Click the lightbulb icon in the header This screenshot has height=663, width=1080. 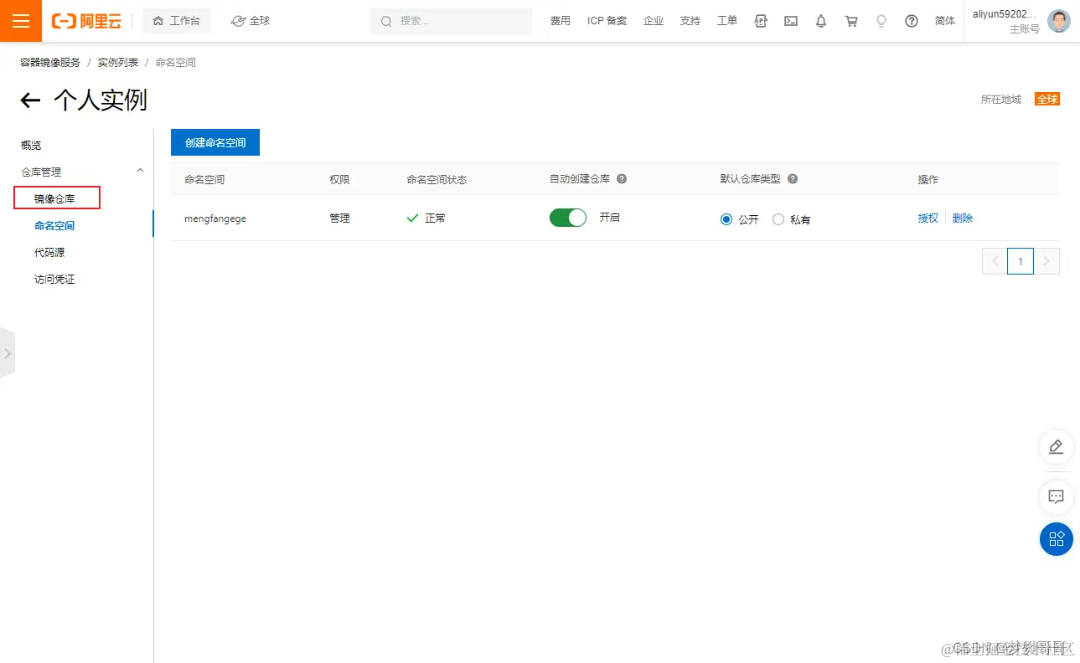pyautogui.click(x=881, y=21)
